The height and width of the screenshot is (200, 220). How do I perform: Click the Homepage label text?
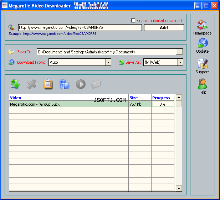click(x=202, y=33)
